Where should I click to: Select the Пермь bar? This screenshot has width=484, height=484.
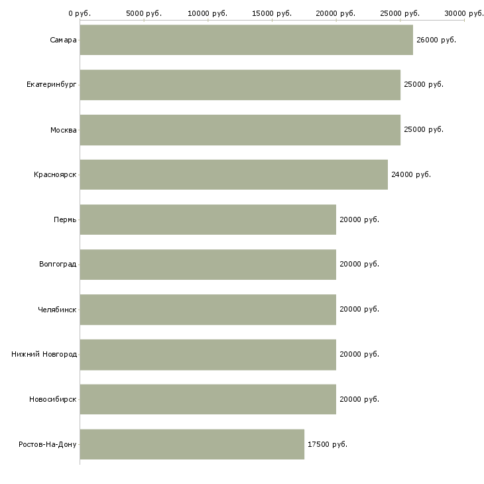click(208, 219)
